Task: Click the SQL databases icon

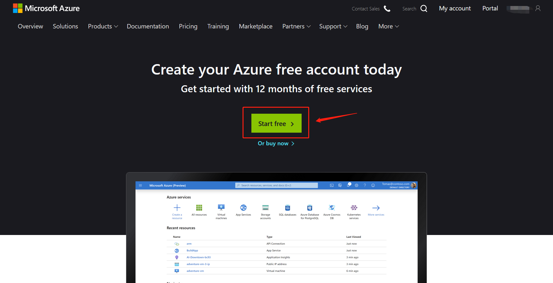Action: 287,208
